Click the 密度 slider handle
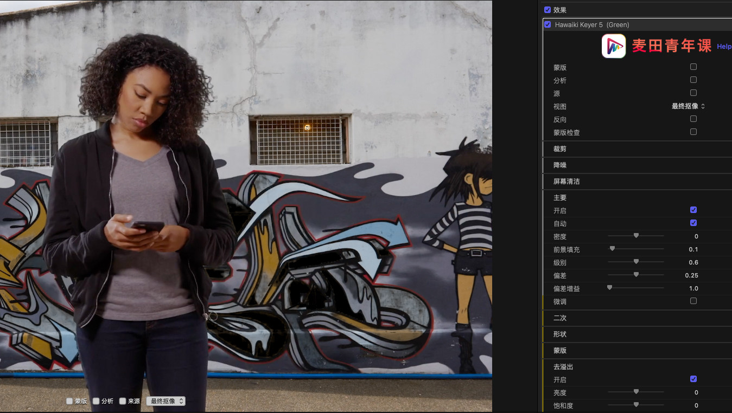Viewport: 732px width, 413px height. pos(636,236)
